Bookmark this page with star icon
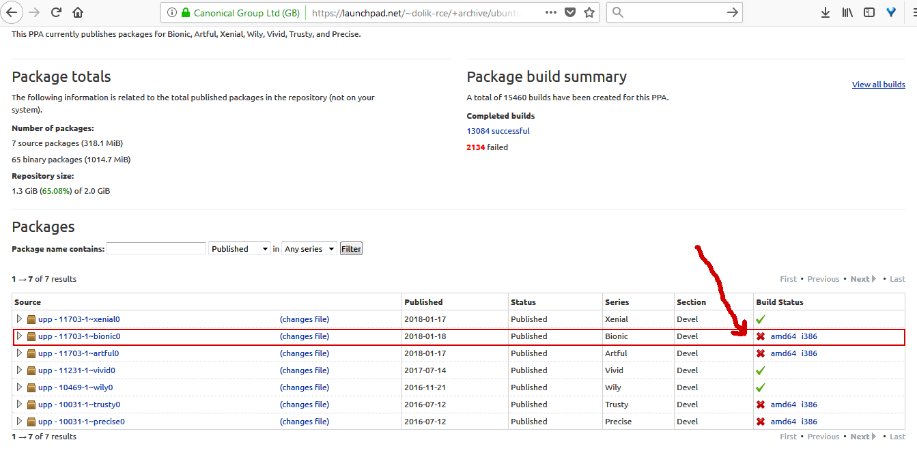Viewport: 917px width, 455px height. point(589,12)
